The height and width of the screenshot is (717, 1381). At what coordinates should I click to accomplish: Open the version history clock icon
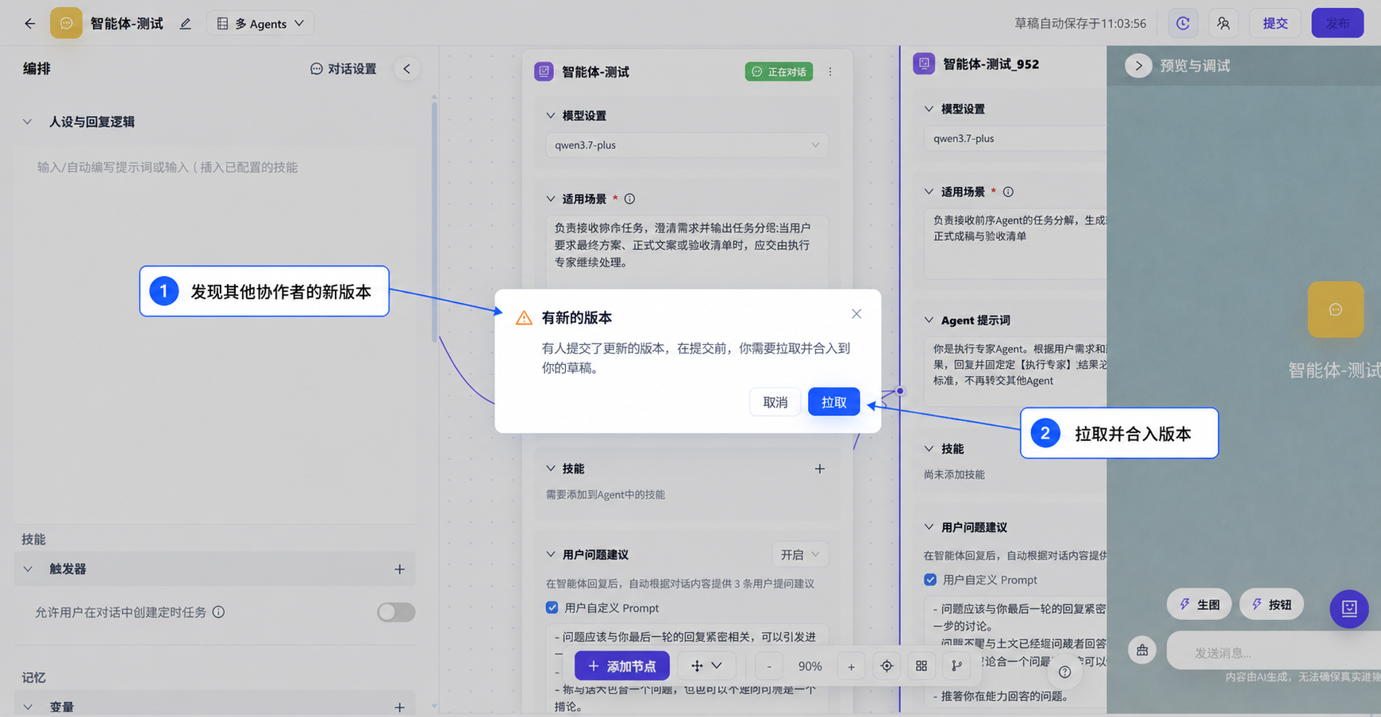tap(1183, 23)
